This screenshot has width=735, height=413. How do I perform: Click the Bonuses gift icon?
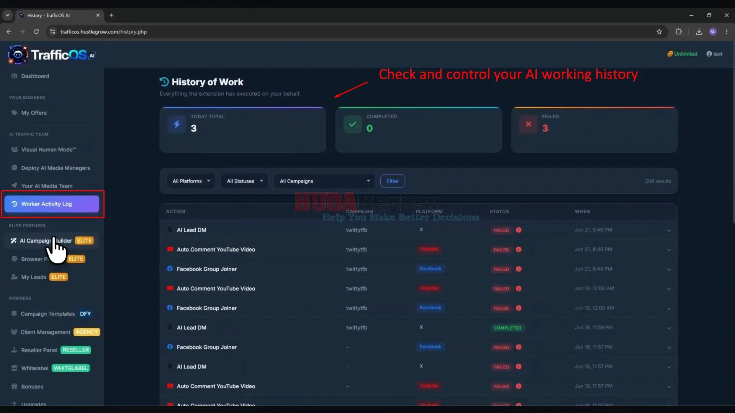click(14, 386)
